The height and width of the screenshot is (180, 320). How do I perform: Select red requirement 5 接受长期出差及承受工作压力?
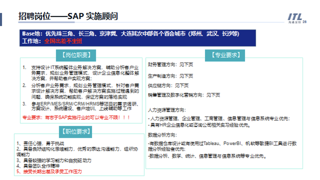pos(49,172)
